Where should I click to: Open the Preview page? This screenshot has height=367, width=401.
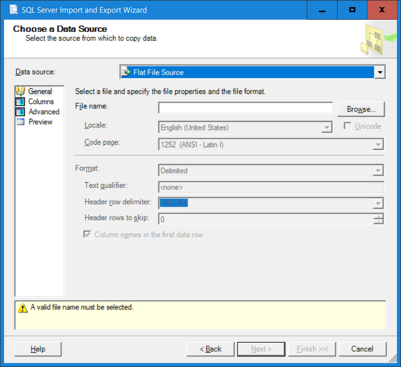[x=41, y=122]
